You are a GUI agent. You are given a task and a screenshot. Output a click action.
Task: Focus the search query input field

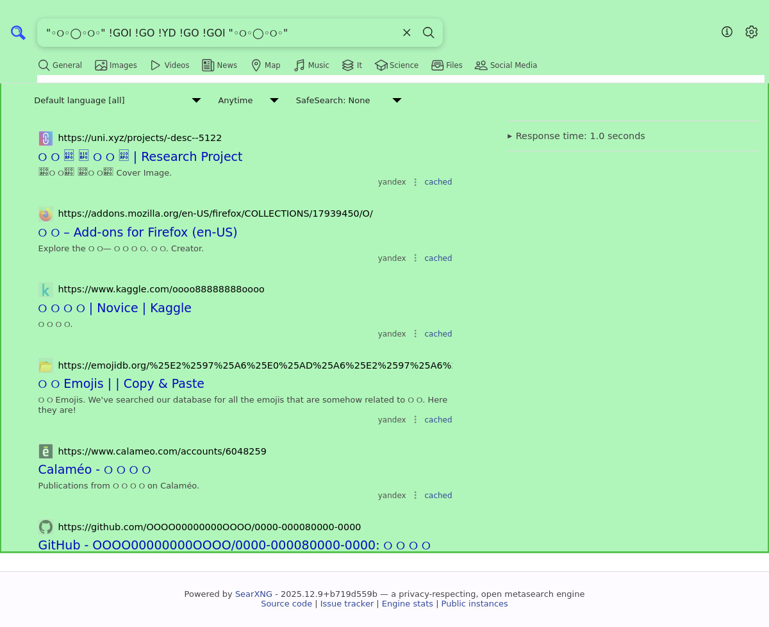(x=218, y=33)
